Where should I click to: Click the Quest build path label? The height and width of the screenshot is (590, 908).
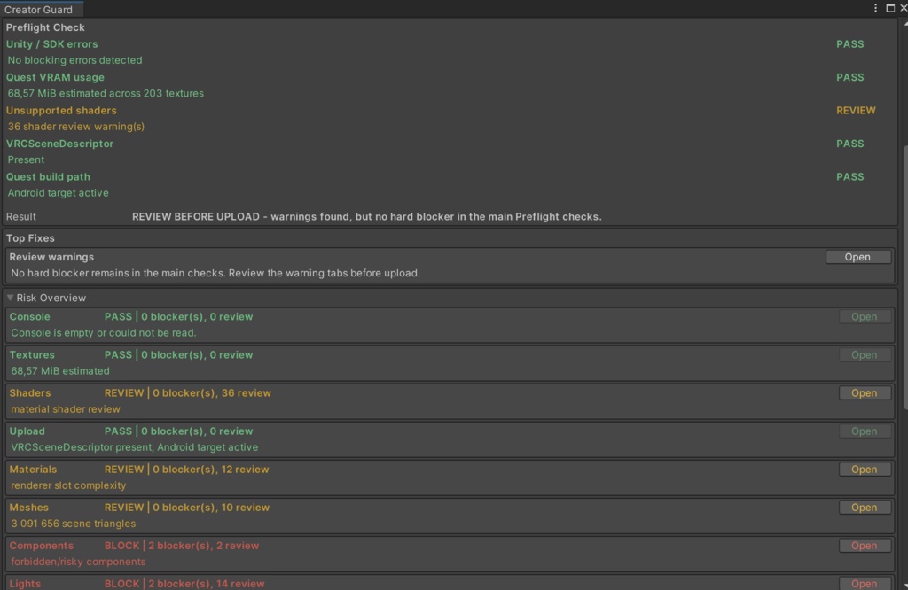click(48, 176)
